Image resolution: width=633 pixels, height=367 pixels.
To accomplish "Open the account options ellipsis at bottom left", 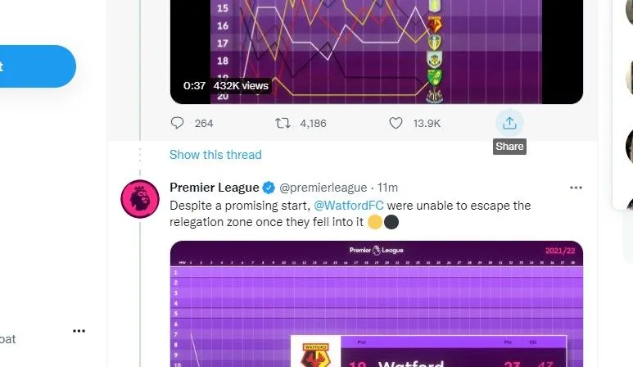I will tap(79, 331).
